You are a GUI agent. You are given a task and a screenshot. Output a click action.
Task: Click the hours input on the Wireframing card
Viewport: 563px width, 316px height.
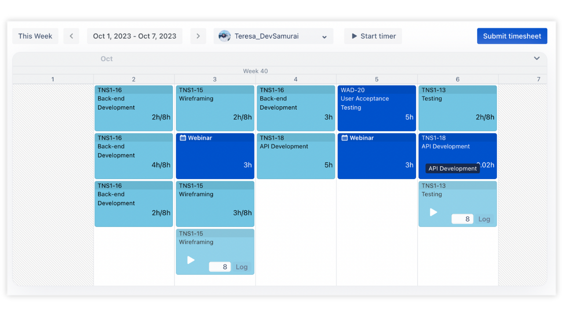(x=220, y=267)
